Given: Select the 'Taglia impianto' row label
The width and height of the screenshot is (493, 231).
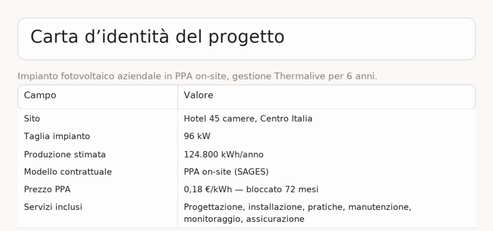Looking at the screenshot, I should [57, 136].
